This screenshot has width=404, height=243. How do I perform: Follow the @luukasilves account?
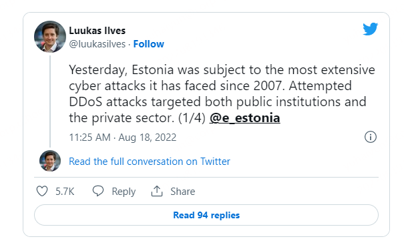coord(148,44)
